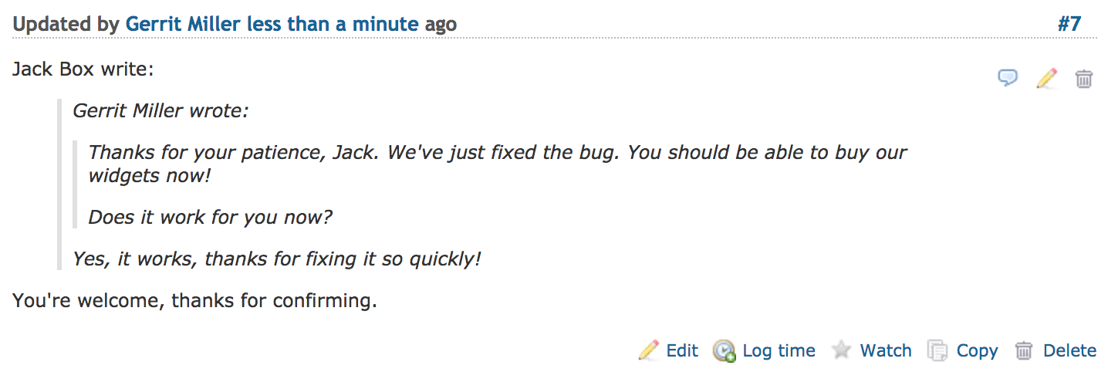The height and width of the screenshot is (372, 1108).
Task: Click the quote comment speech bubble icon
Action: [1008, 78]
